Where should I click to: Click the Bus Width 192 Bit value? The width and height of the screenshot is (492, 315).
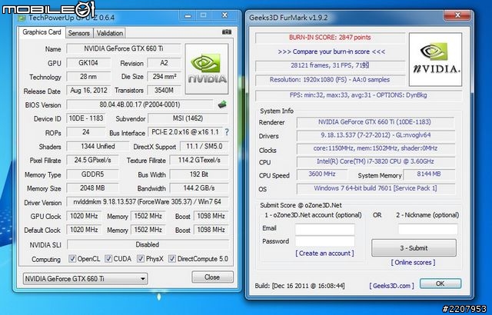199,174
